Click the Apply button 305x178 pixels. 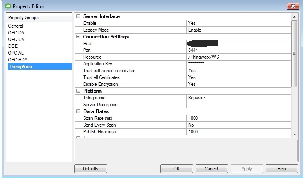pos(246,169)
